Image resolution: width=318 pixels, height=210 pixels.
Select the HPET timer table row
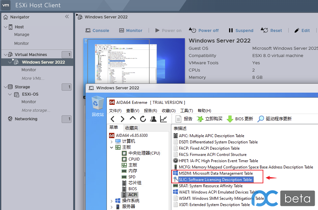[x=216, y=161]
